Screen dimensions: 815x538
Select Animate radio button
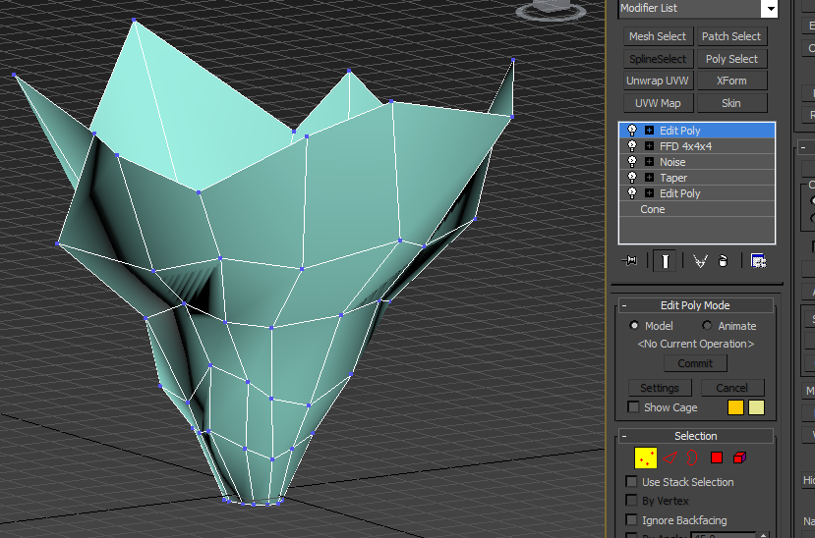click(707, 326)
